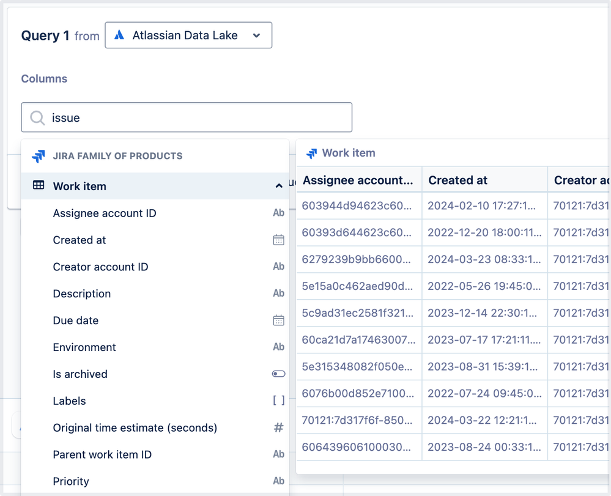Add the Assignee account ID column
Image resolution: width=611 pixels, height=496 pixels.
(155, 213)
